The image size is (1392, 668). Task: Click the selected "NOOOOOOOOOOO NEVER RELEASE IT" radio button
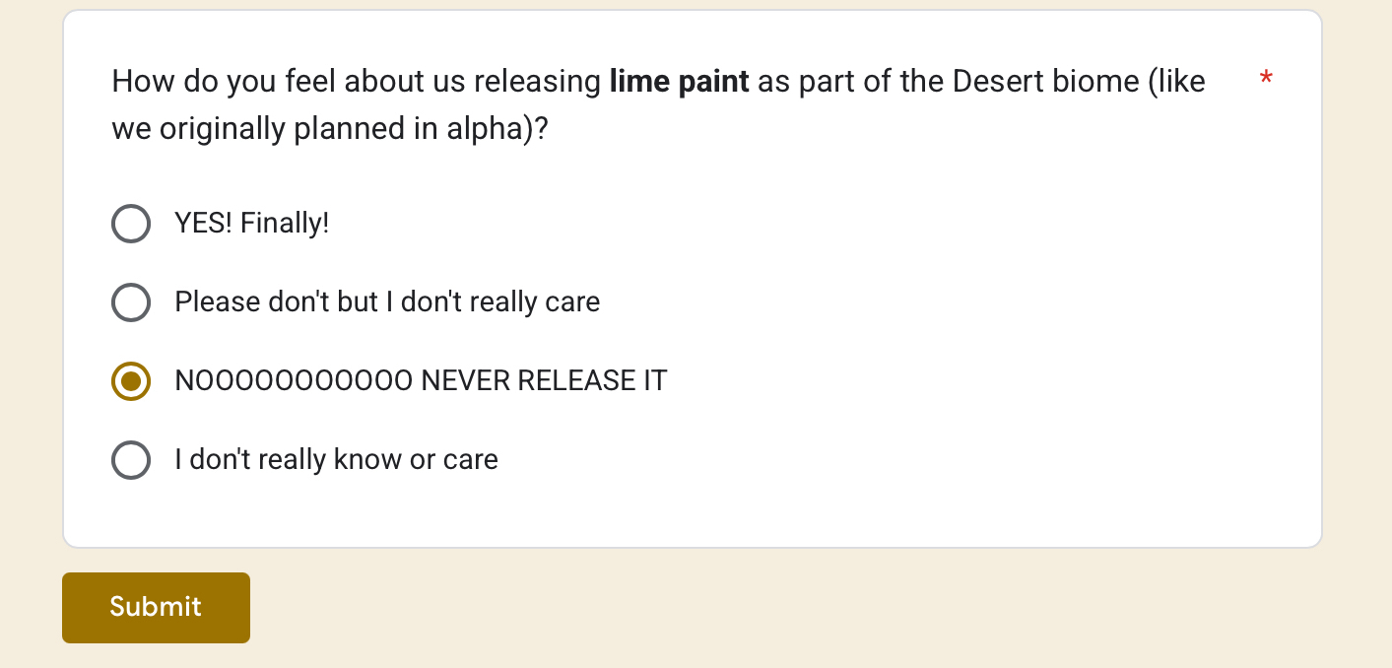click(131, 381)
